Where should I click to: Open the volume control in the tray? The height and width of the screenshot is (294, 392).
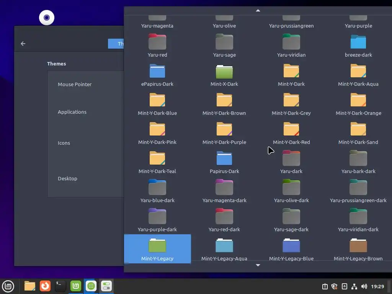coord(364,286)
